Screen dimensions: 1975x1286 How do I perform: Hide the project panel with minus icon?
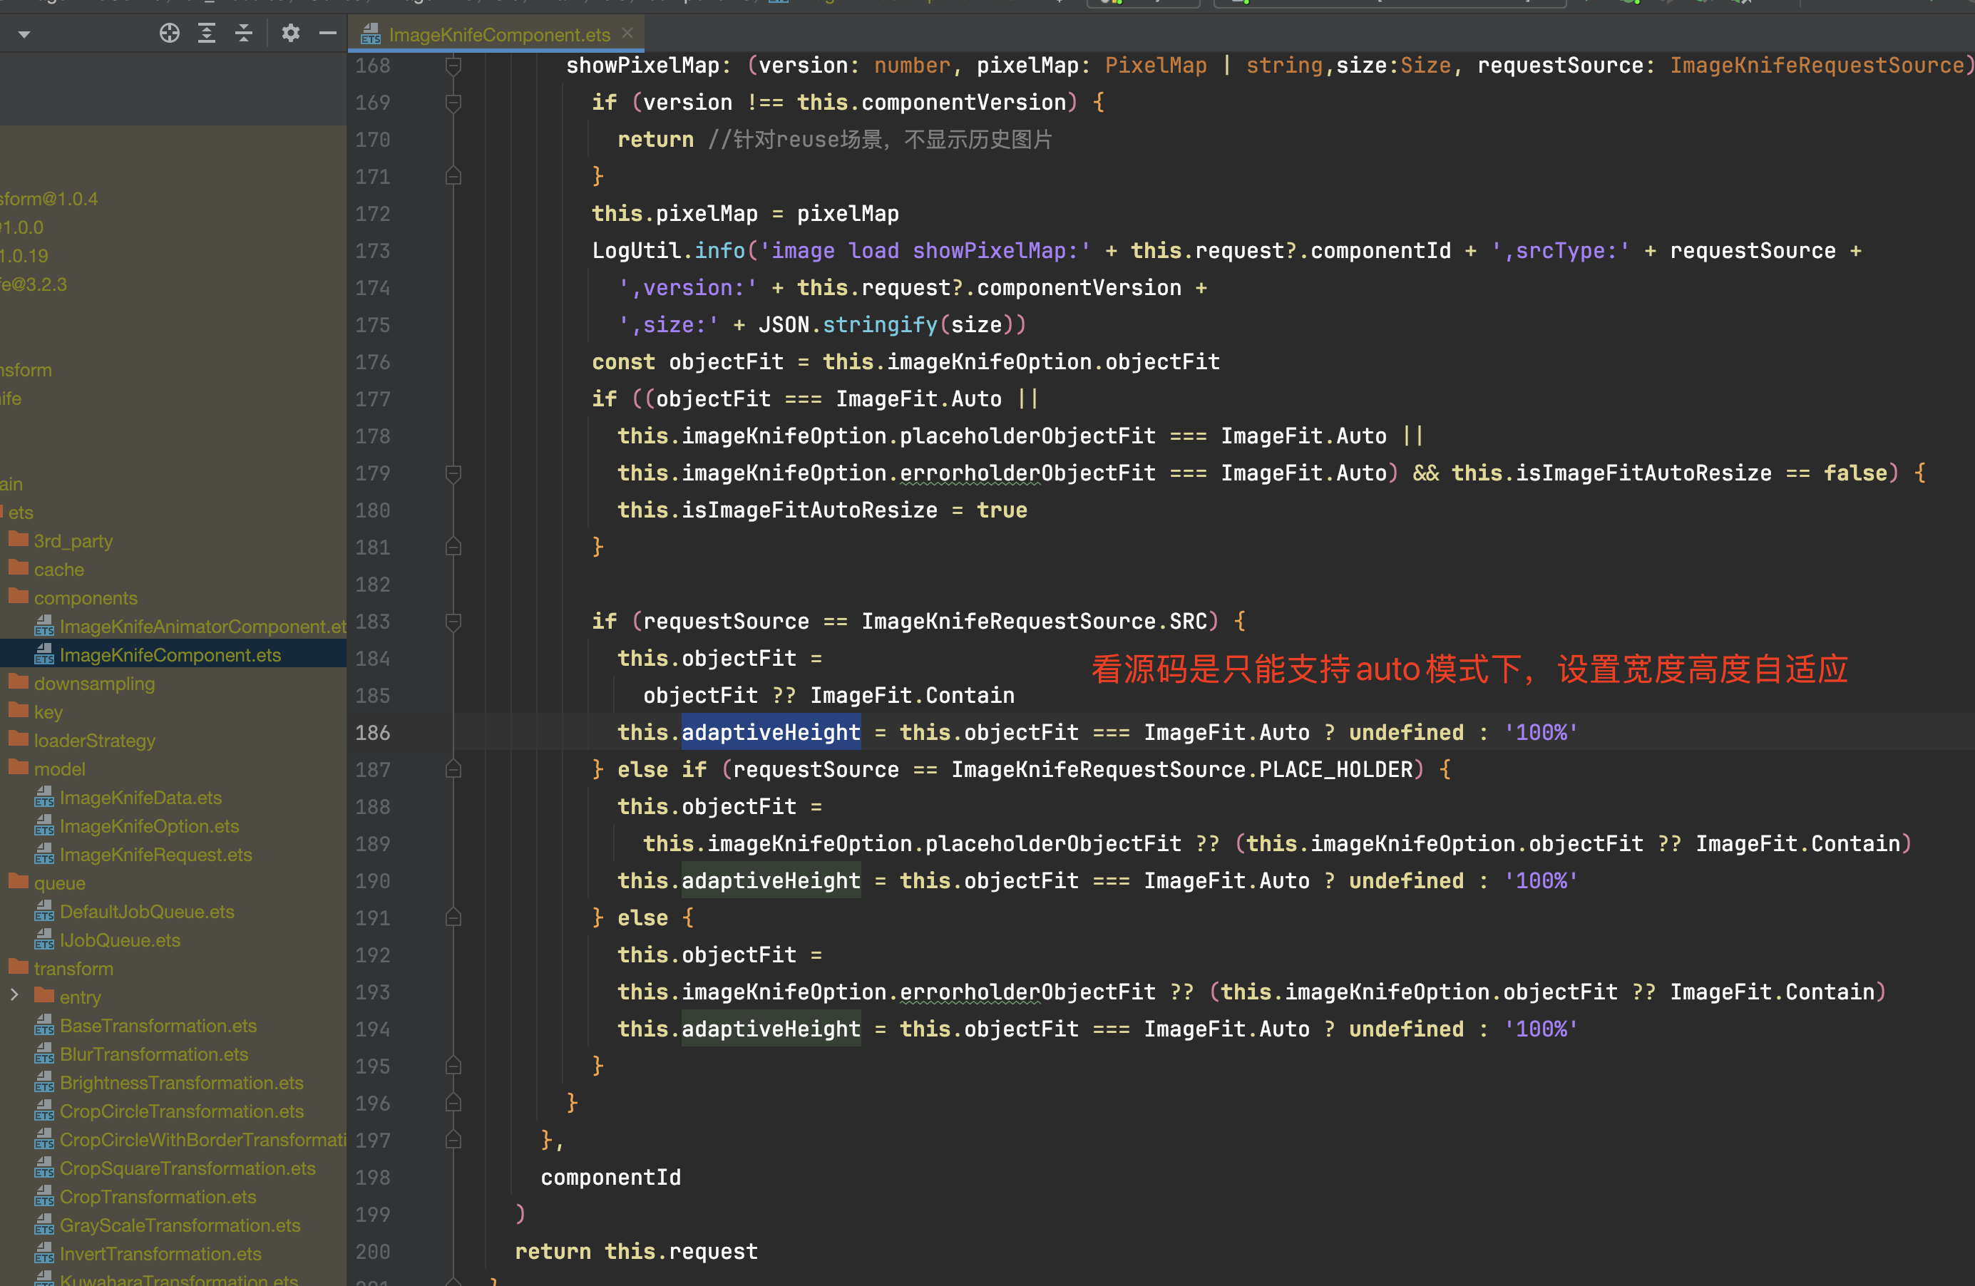point(328,34)
